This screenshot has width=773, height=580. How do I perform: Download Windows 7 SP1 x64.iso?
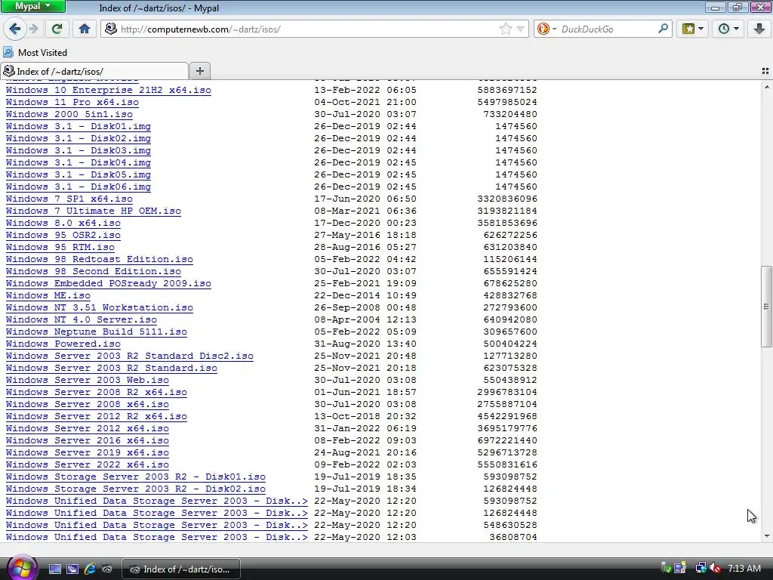[69, 199]
